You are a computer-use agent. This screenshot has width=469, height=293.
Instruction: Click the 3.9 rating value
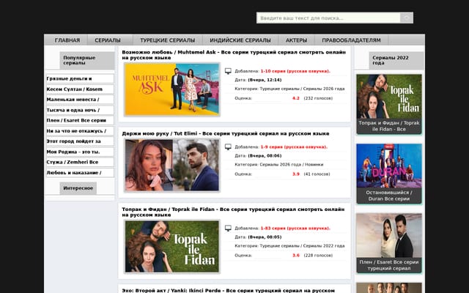point(295,174)
